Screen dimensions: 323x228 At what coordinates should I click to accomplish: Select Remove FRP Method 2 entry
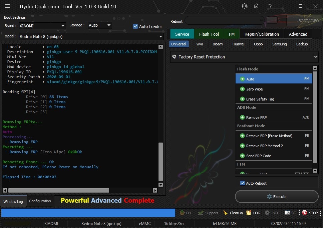[274, 146]
